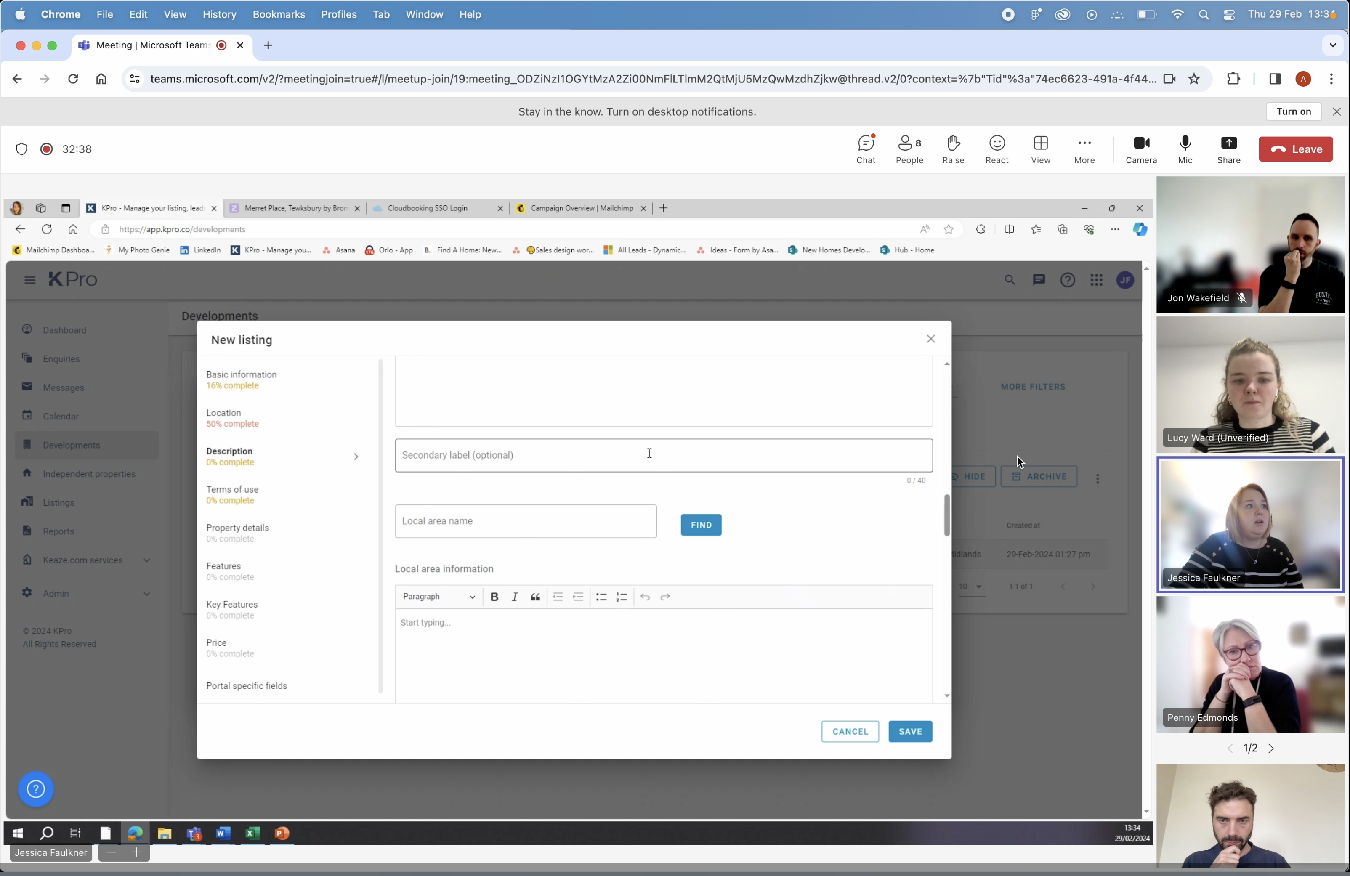The width and height of the screenshot is (1350, 876).
Task: Open the Teams Chat panel
Action: [866, 149]
